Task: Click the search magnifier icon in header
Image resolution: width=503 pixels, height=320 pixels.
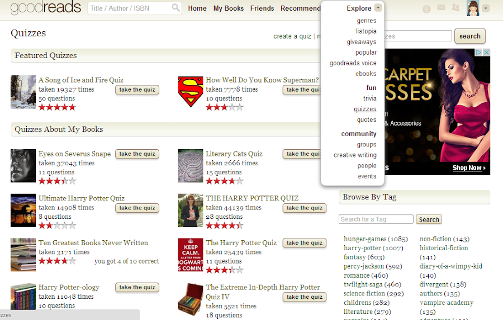Action: pyautogui.click(x=175, y=7)
